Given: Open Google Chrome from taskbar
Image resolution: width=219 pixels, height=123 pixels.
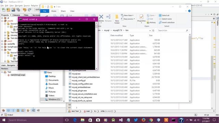Looking at the screenshot, I should tap(151, 120).
